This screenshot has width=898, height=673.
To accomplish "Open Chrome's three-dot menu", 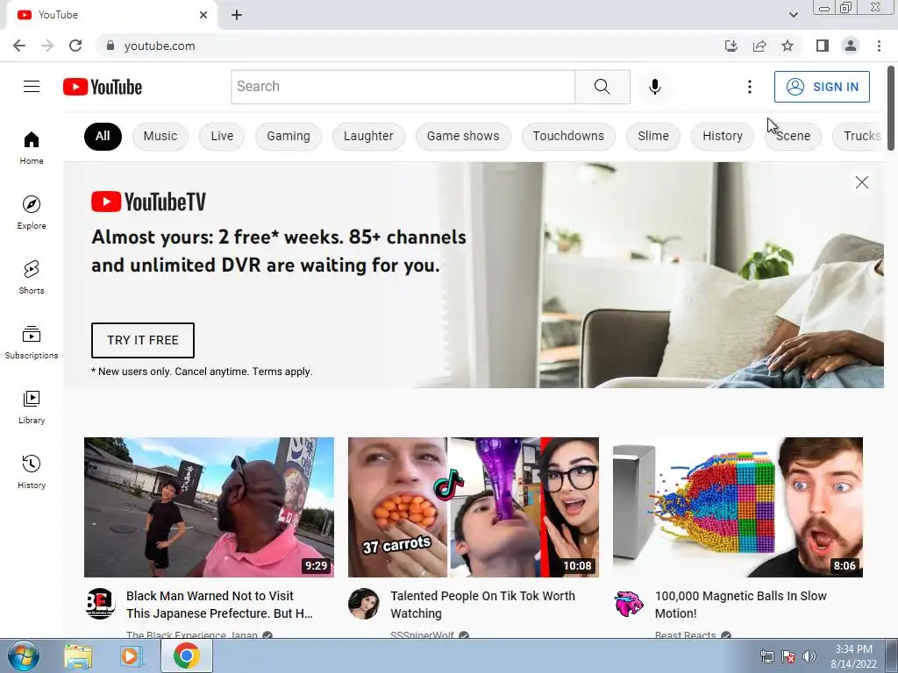I will pos(879,46).
